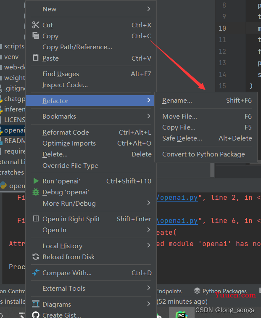Expand the External Tools submenu
261x318 pixels.
tap(149, 288)
